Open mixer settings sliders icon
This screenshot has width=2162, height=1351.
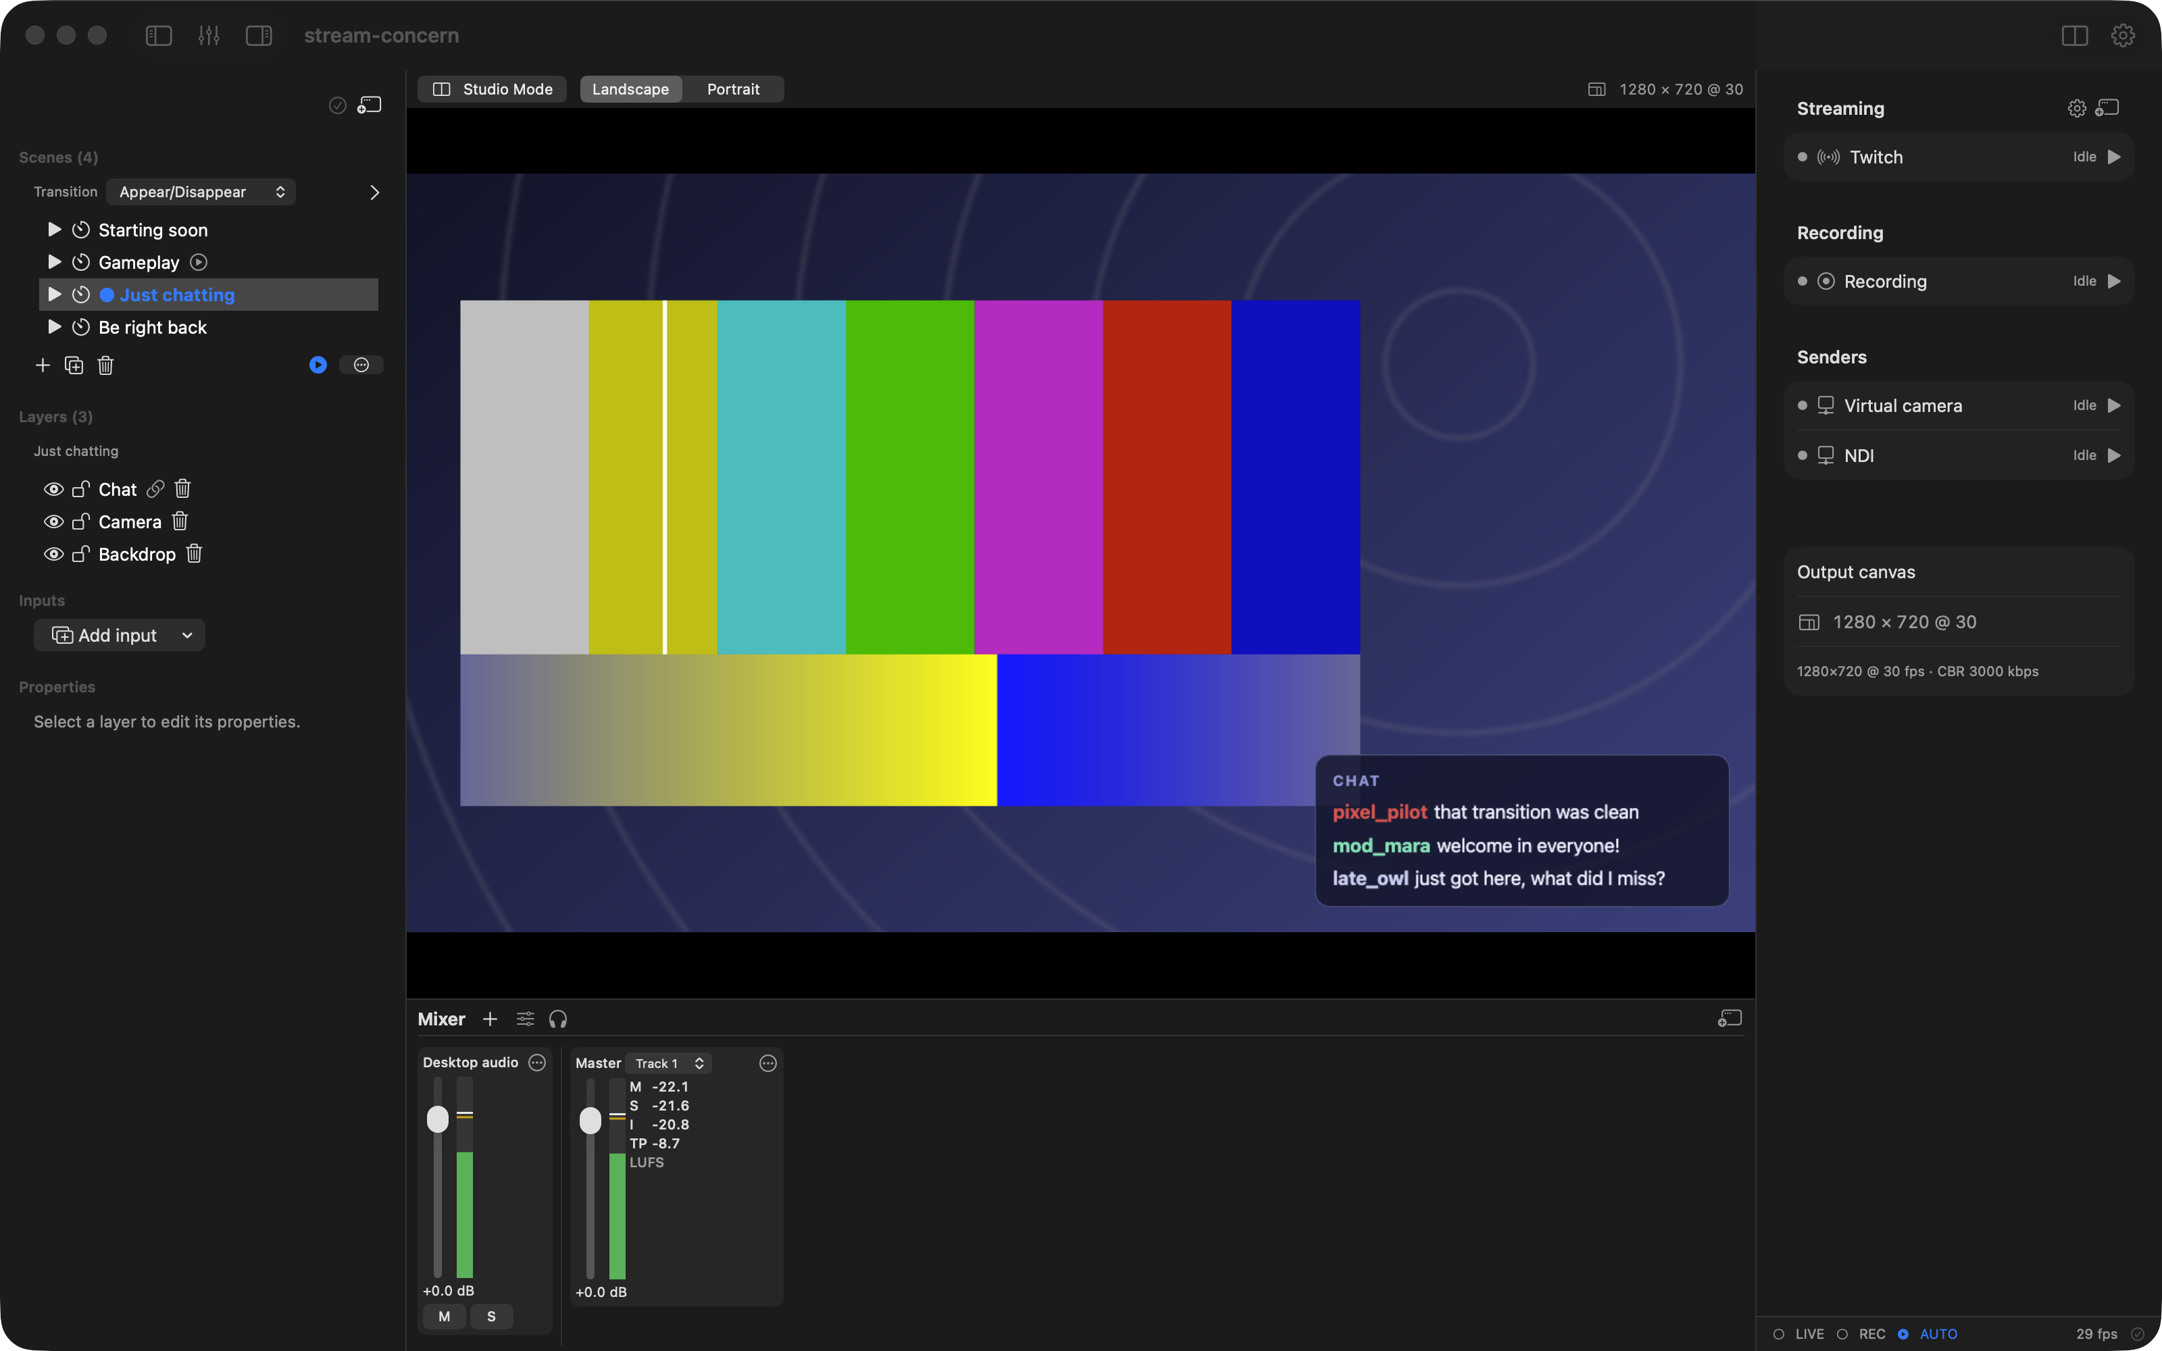tap(526, 1019)
